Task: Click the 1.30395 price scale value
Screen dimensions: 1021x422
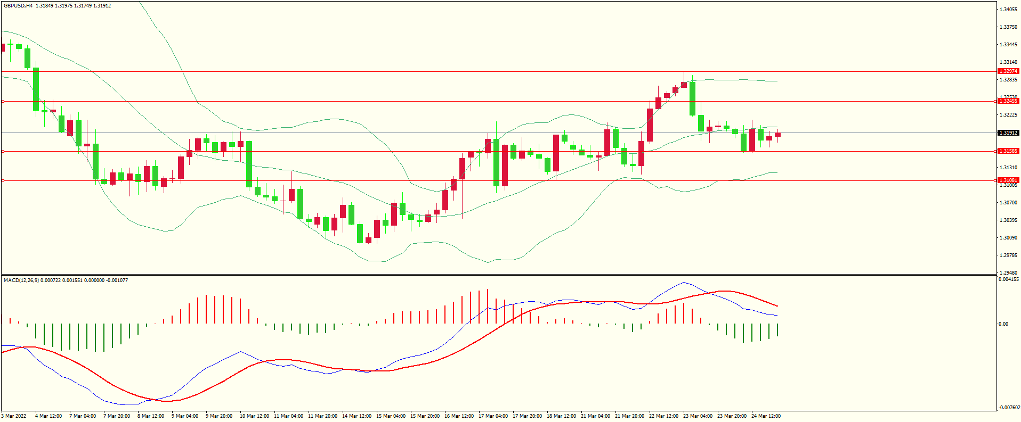Action: 1008,220
